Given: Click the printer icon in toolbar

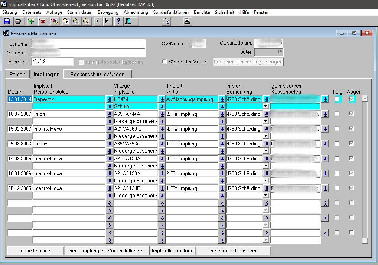Looking at the screenshot, I should point(17,21).
